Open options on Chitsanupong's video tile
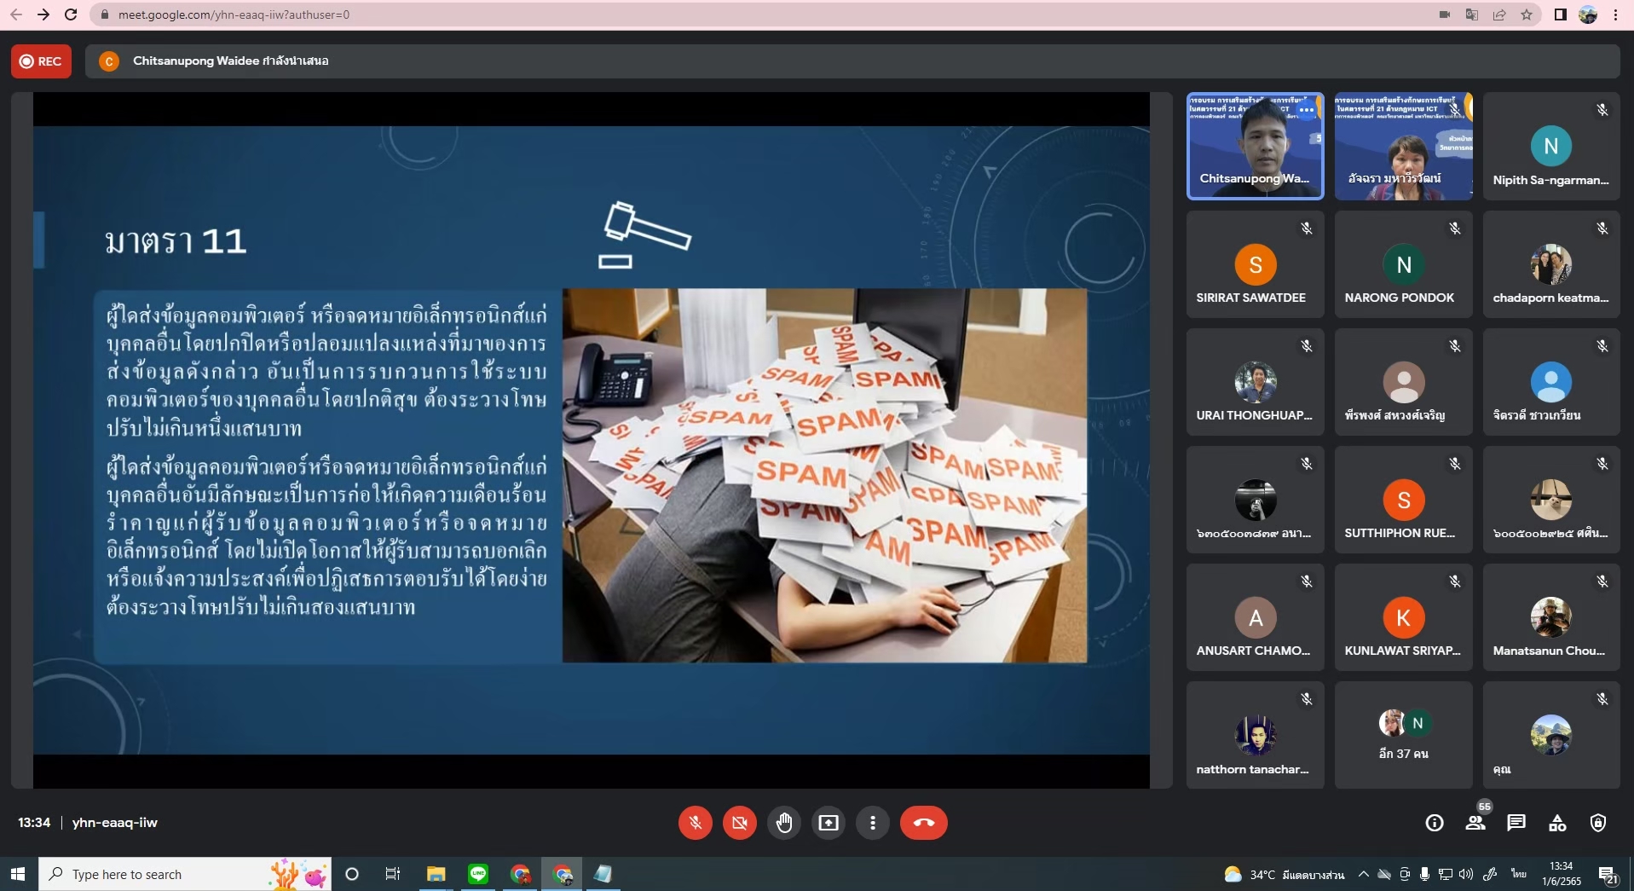Image resolution: width=1634 pixels, height=891 pixels. (1306, 110)
